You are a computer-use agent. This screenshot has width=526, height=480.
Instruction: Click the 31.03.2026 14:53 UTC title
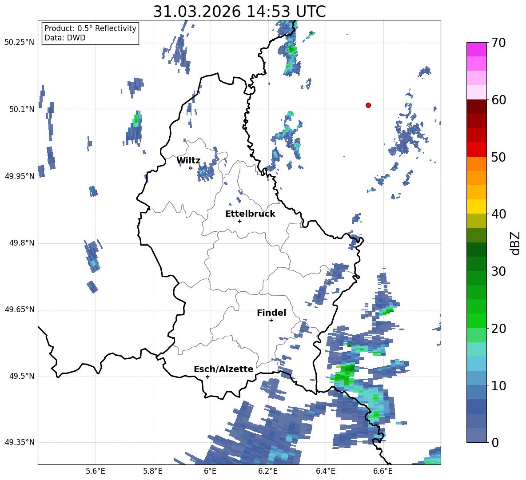point(239,12)
